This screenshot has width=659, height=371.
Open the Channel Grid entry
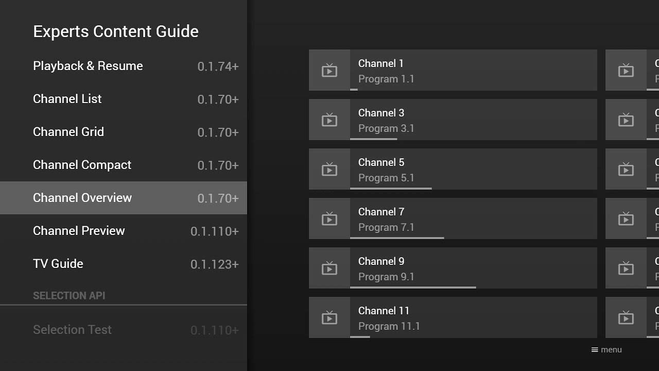(124, 132)
